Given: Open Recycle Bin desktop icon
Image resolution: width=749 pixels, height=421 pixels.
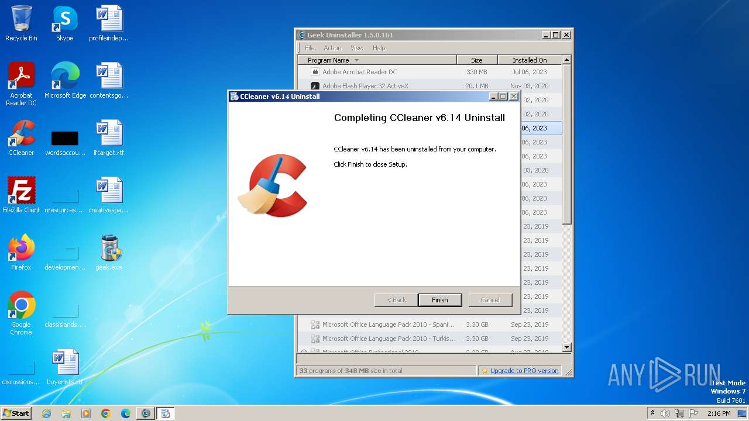Looking at the screenshot, I should pos(21,24).
